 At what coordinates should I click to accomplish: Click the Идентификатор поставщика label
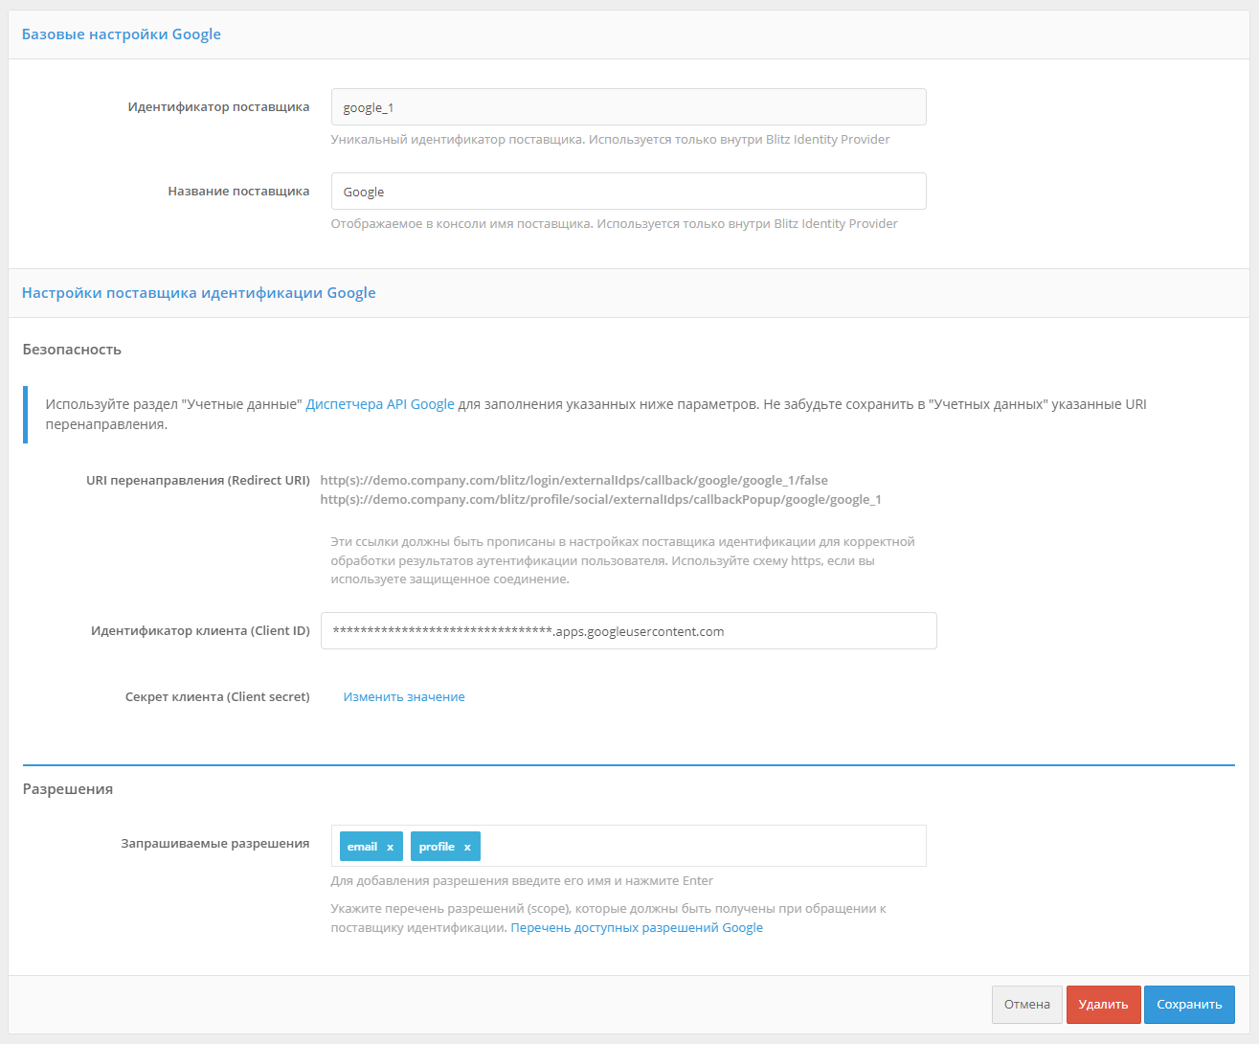point(219,107)
